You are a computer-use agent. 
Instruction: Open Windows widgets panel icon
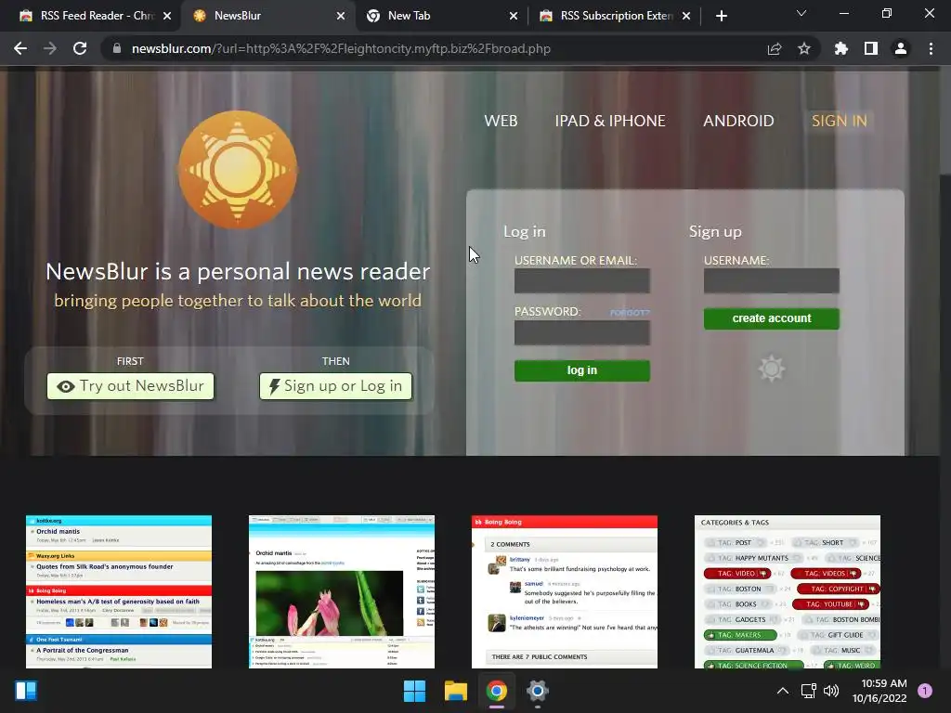pos(26,691)
